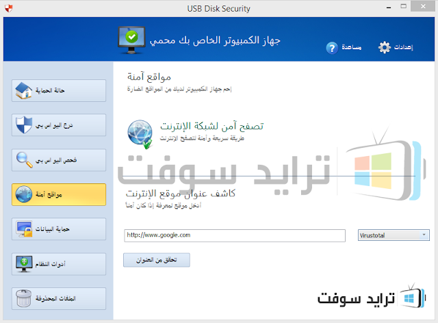
Task: Click the gear settings icon
Action: (x=385, y=47)
